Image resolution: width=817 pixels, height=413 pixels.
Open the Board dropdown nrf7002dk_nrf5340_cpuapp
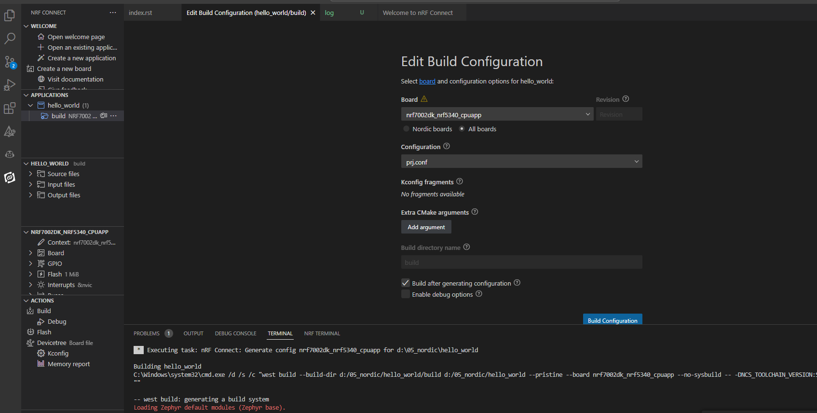click(497, 114)
